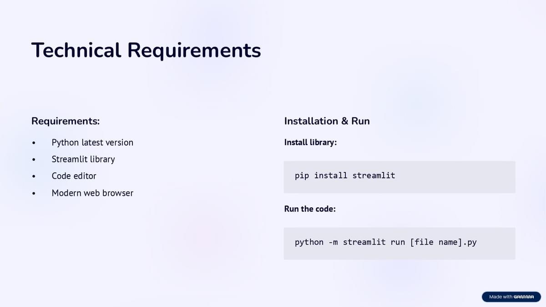
Task: Select the Requirements: subheading
Action: pos(66,121)
